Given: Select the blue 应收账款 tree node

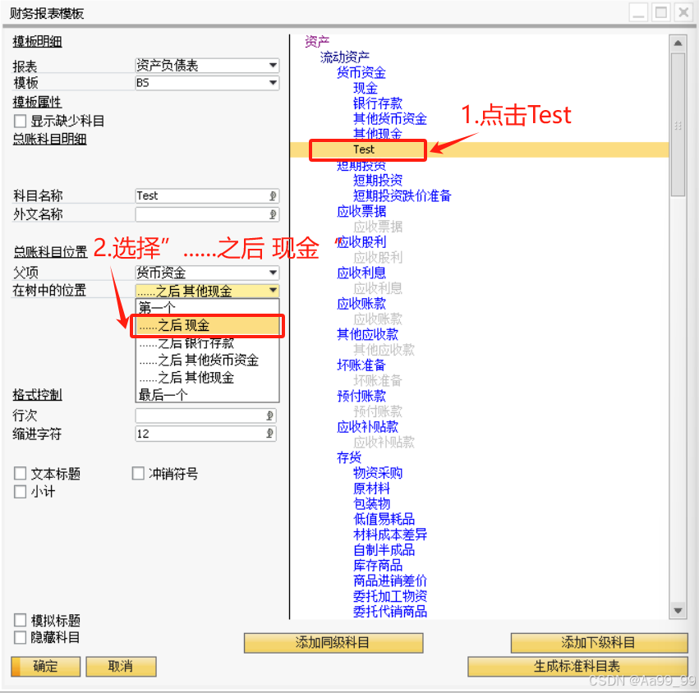Looking at the screenshot, I should [x=361, y=304].
